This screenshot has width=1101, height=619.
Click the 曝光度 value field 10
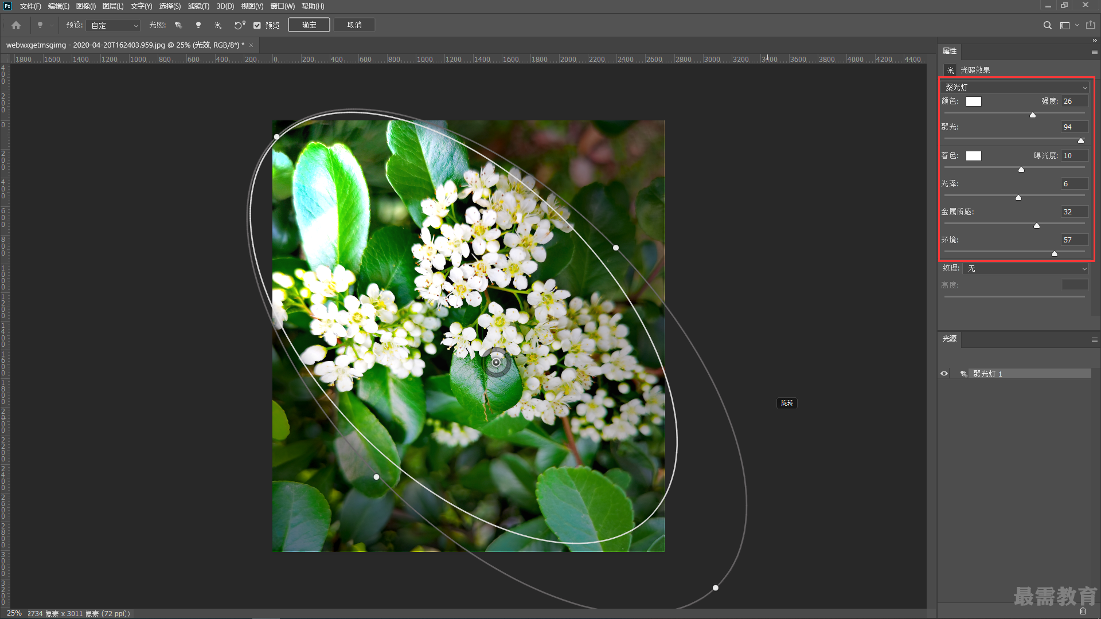[x=1075, y=156]
